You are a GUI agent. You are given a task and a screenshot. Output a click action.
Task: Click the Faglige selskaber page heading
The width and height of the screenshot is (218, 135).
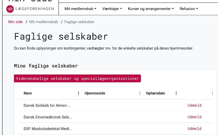(x=61, y=37)
